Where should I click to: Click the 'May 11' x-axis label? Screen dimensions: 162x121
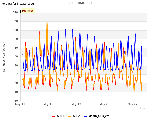coord(20,104)
